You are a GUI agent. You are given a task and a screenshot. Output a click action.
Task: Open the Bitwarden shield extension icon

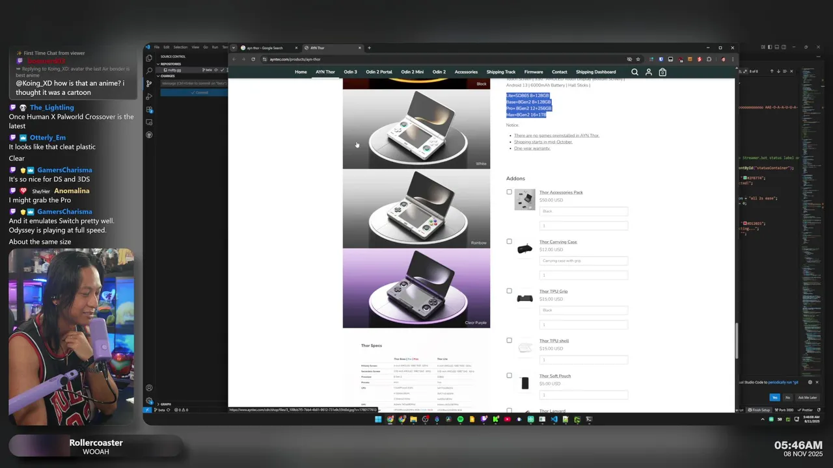(661, 59)
